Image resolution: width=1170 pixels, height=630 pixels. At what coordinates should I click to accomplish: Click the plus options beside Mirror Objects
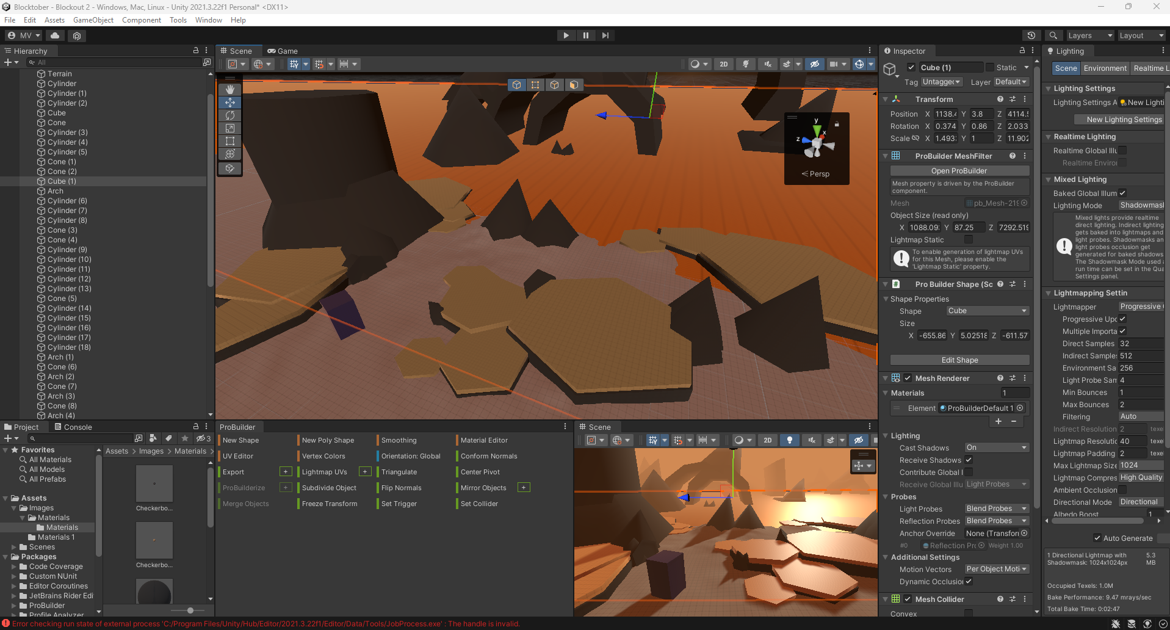click(x=524, y=487)
